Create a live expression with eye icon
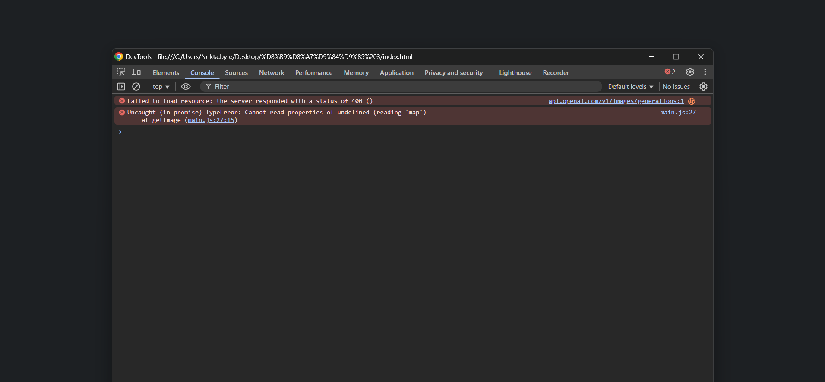The height and width of the screenshot is (382, 825). (186, 87)
